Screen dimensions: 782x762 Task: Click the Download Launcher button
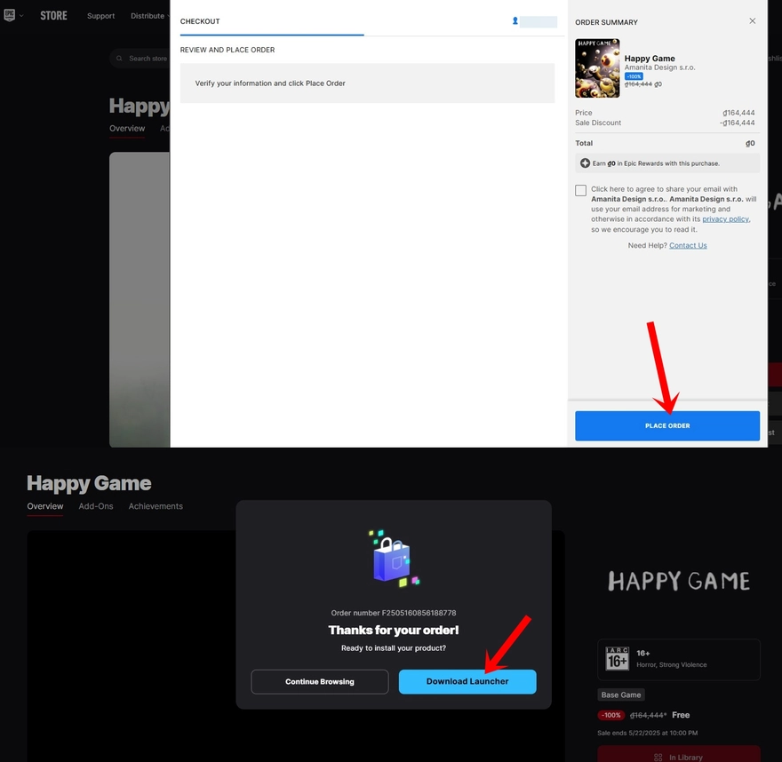467,681
